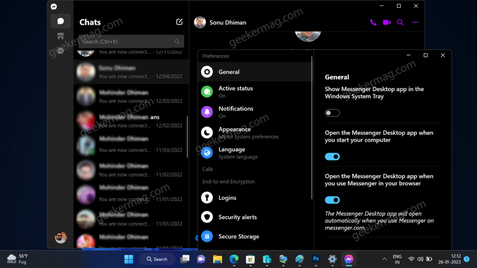This screenshot has height=268, width=477.
Task: Click the Search (Ctrl+K) chats field
Action: pos(131,41)
